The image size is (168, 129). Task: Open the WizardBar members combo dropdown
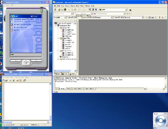(x=124, y=14)
